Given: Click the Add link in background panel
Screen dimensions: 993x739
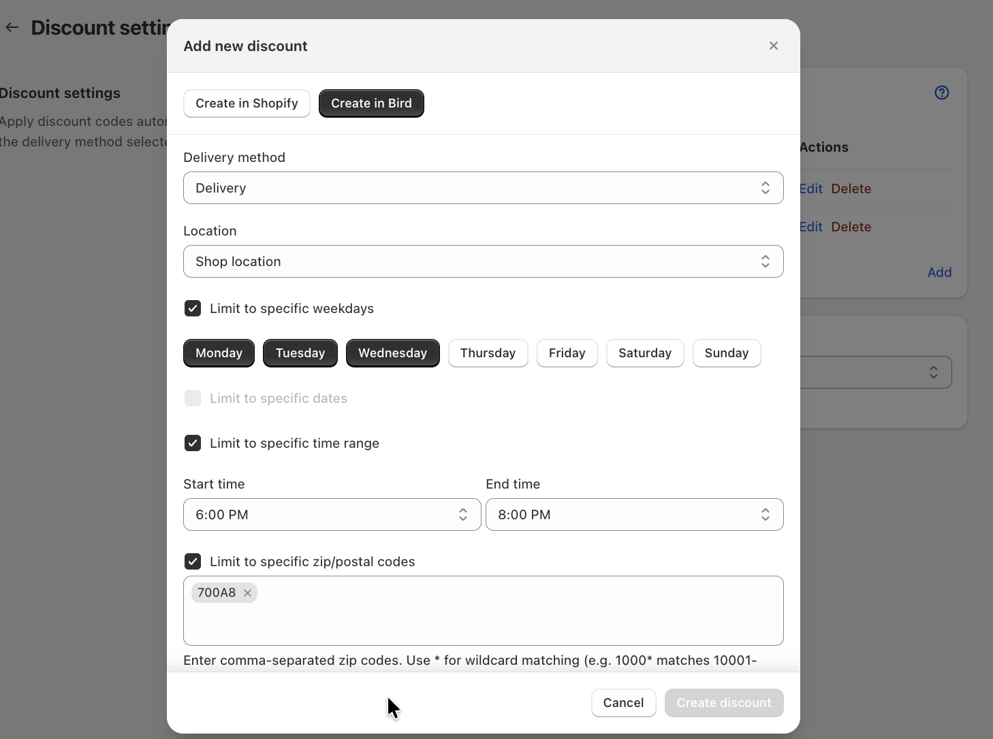Looking at the screenshot, I should click(x=939, y=272).
